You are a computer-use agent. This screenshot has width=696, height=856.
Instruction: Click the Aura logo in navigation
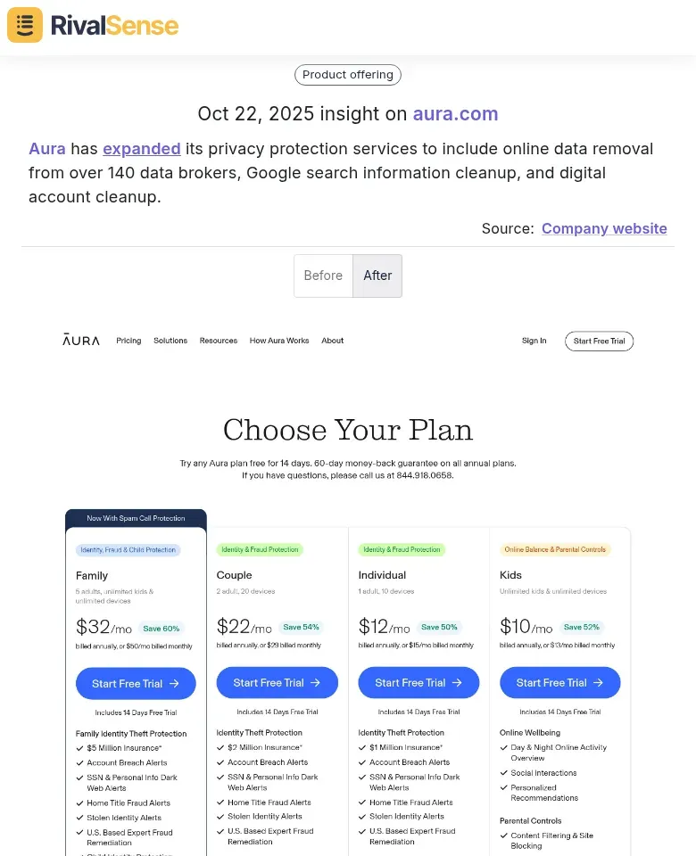(x=81, y=341)
